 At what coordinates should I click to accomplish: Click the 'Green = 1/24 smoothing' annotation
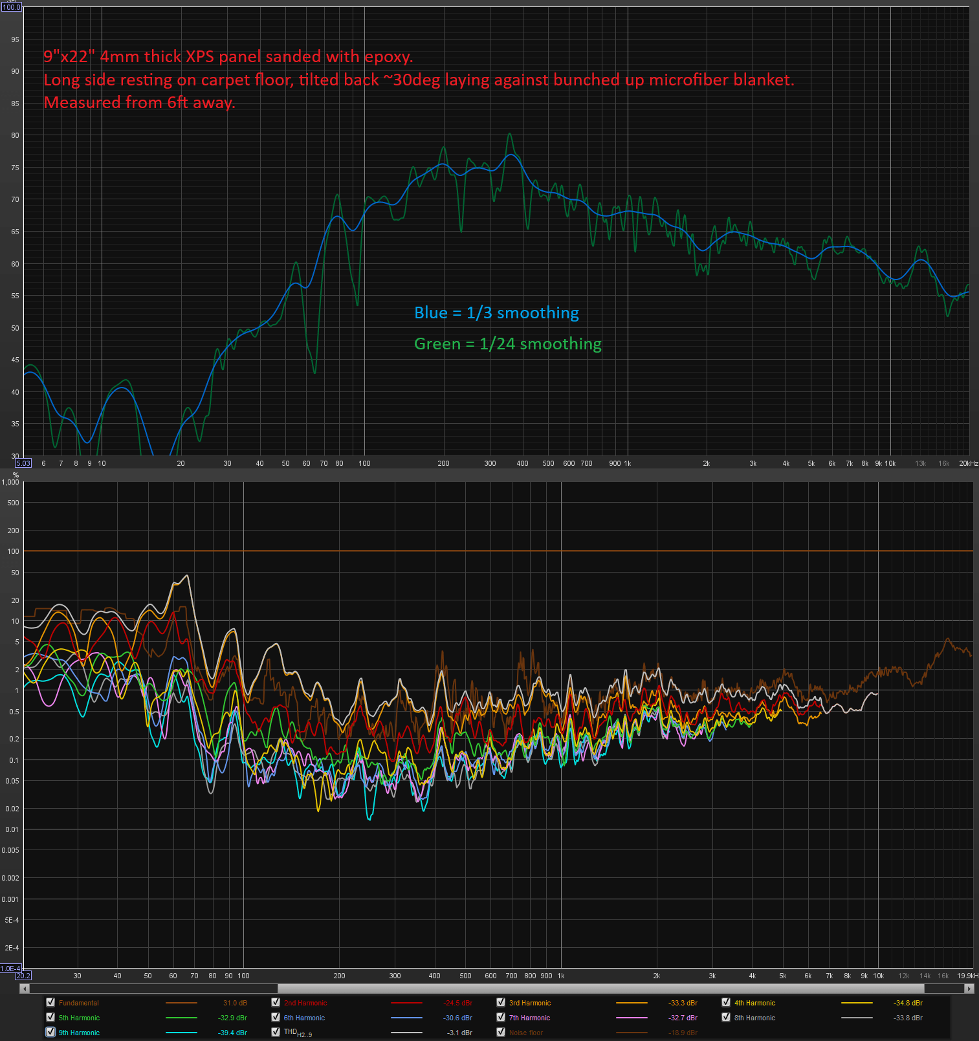508,344
